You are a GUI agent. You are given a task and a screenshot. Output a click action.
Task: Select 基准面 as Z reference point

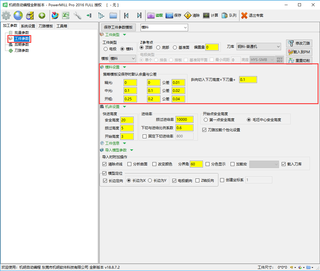175,47
